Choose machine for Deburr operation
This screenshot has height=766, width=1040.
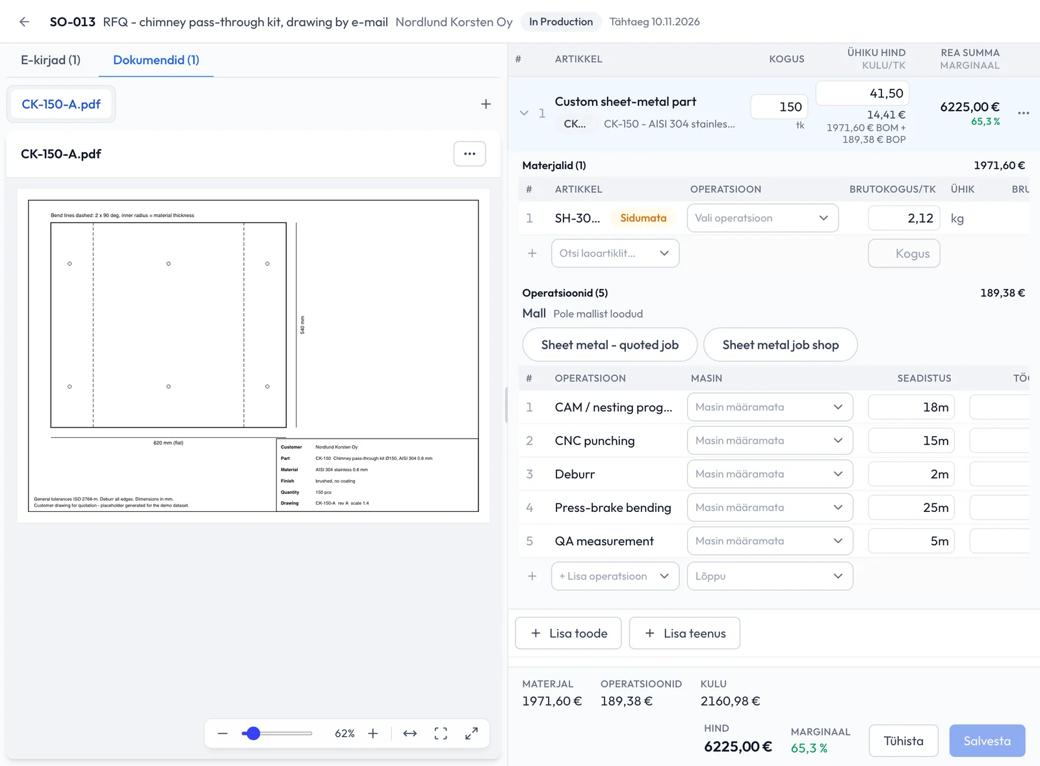770,474
